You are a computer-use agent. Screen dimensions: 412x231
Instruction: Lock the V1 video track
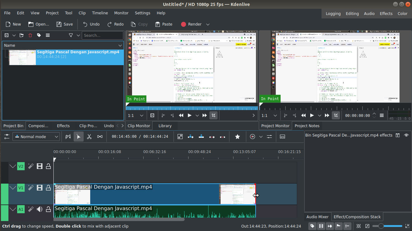pyautogui.click(x=48, y=188)
